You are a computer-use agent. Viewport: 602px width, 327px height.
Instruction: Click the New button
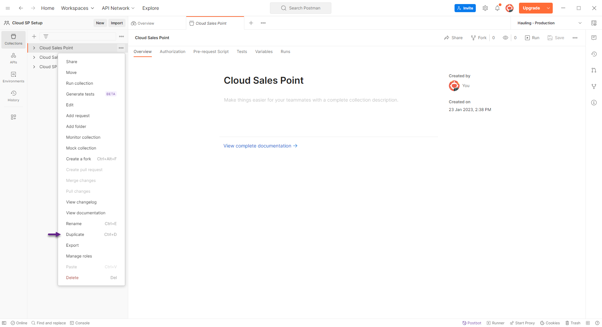[100, 23]
